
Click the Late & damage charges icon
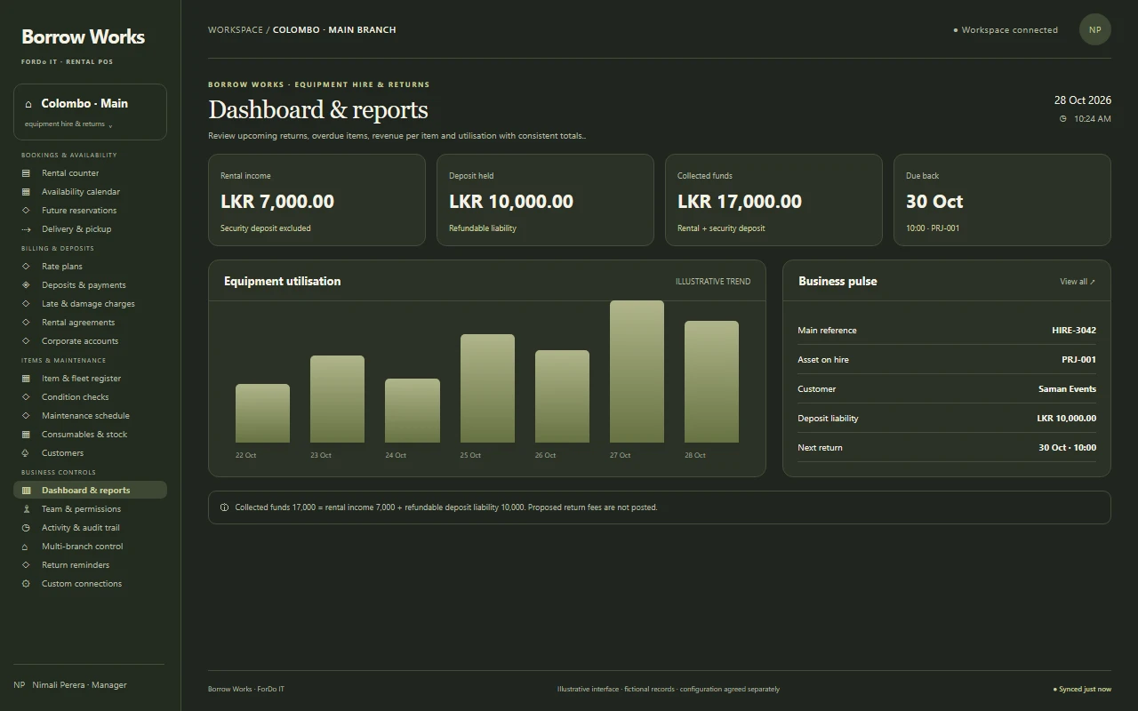(26, 304)
